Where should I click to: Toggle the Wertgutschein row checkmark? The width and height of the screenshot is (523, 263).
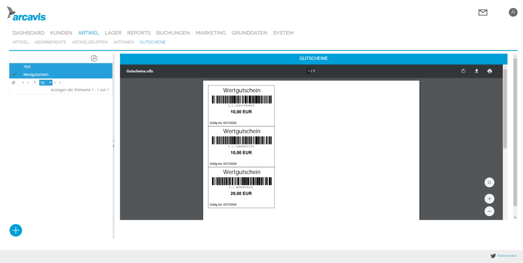tap(15, 75)
